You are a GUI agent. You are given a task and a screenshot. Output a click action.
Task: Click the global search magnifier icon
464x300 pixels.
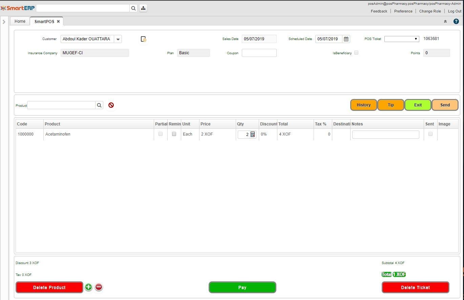click(133, 8)
